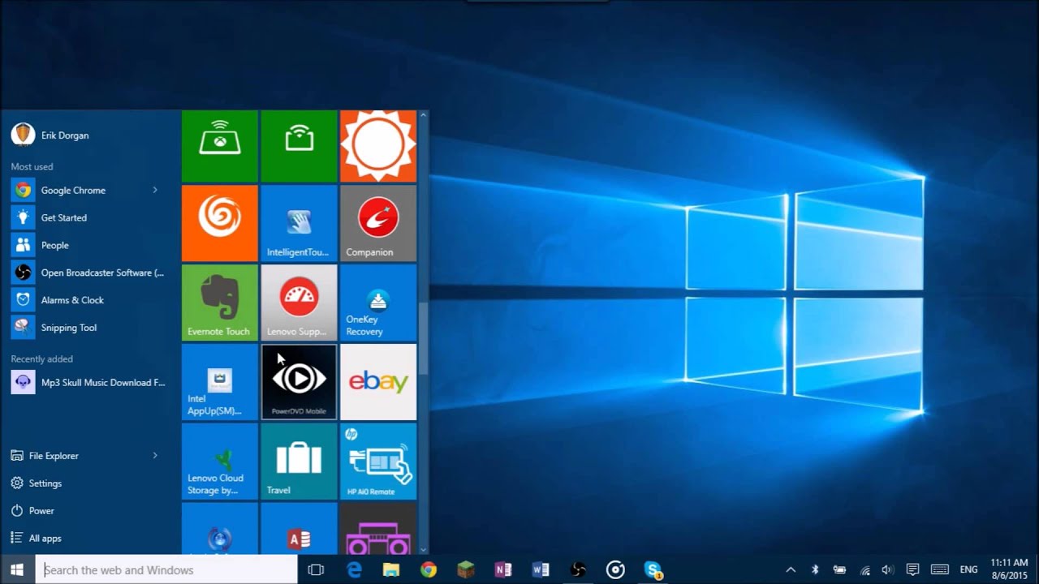This screenshot has width=1039, height=584.
Task: Launch the PowerDVD Mobile tile
Action: coord(299,382)
